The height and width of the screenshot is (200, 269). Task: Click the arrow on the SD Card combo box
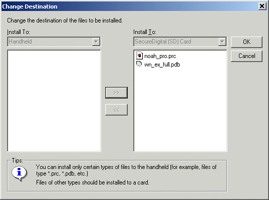(222, 41)
